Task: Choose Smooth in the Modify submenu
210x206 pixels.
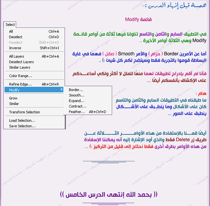Action: [x=88, y=95]
